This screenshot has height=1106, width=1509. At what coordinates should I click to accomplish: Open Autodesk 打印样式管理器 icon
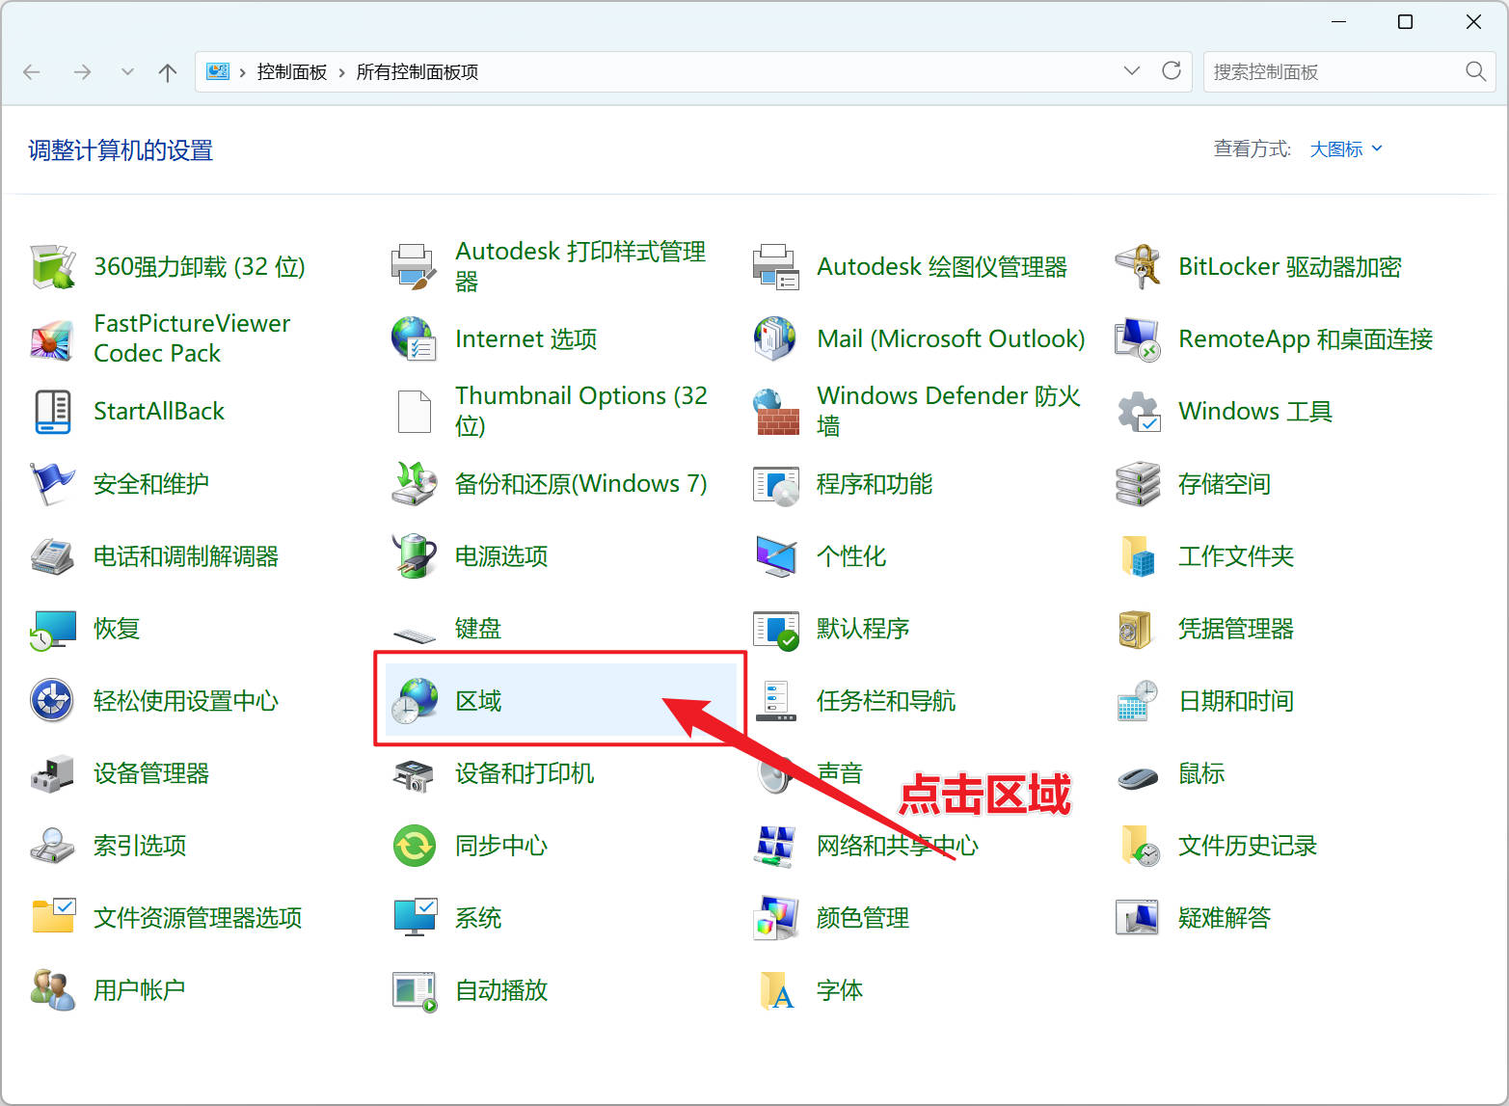click(x=415, y=267)
